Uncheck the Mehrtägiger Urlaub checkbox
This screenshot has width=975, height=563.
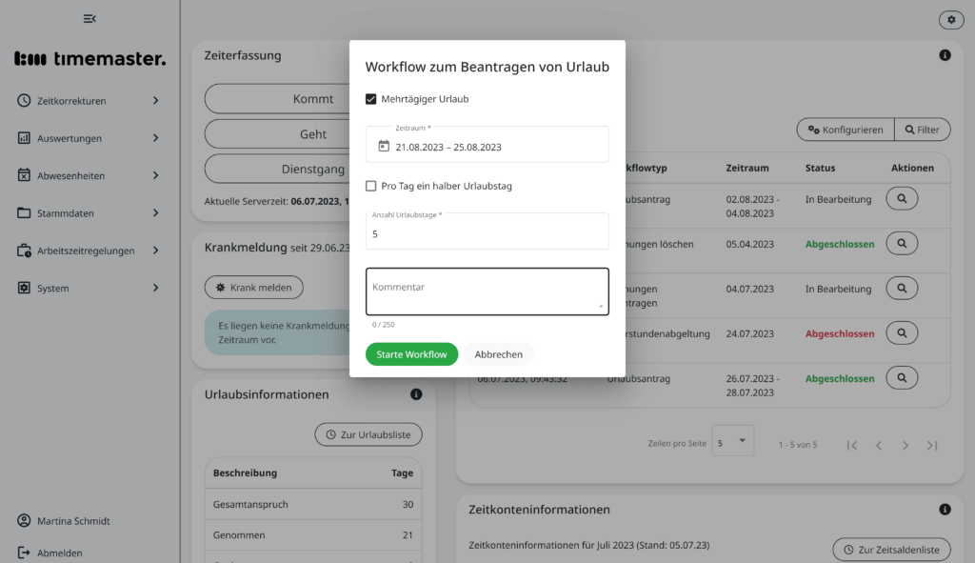click(371, 98)
